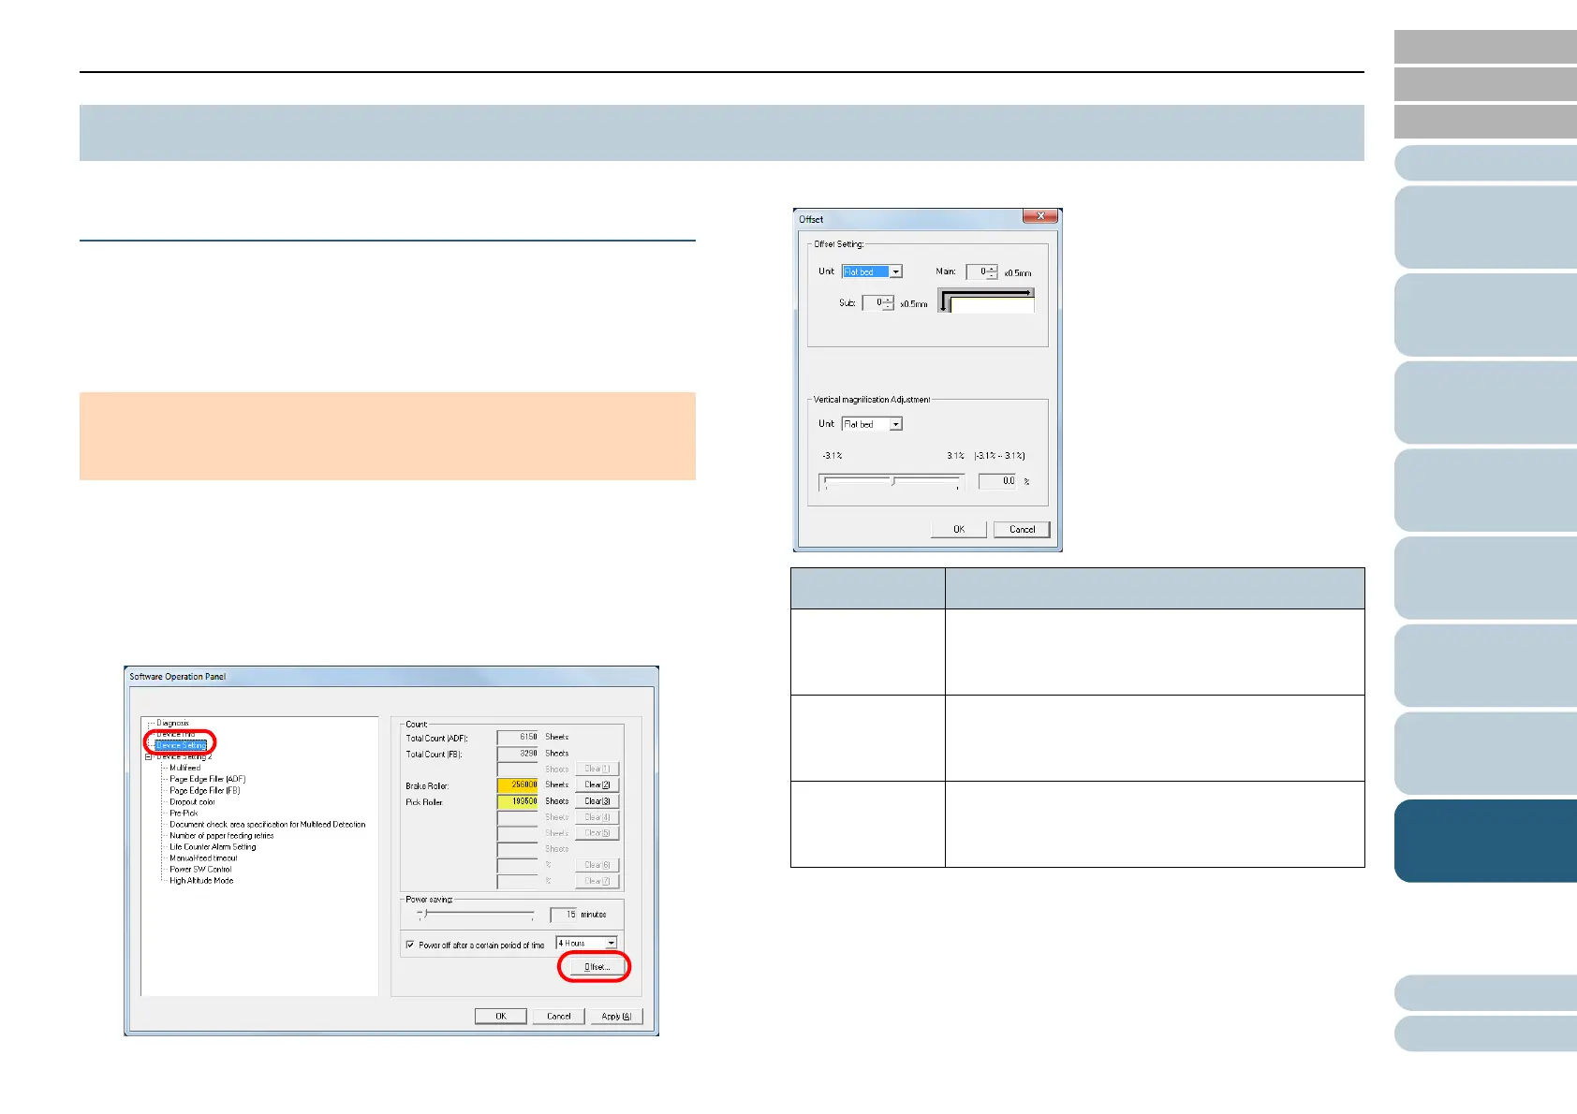
Task: Toggle Power off after a certain period checkbox
Action: [x=410, y=945]
